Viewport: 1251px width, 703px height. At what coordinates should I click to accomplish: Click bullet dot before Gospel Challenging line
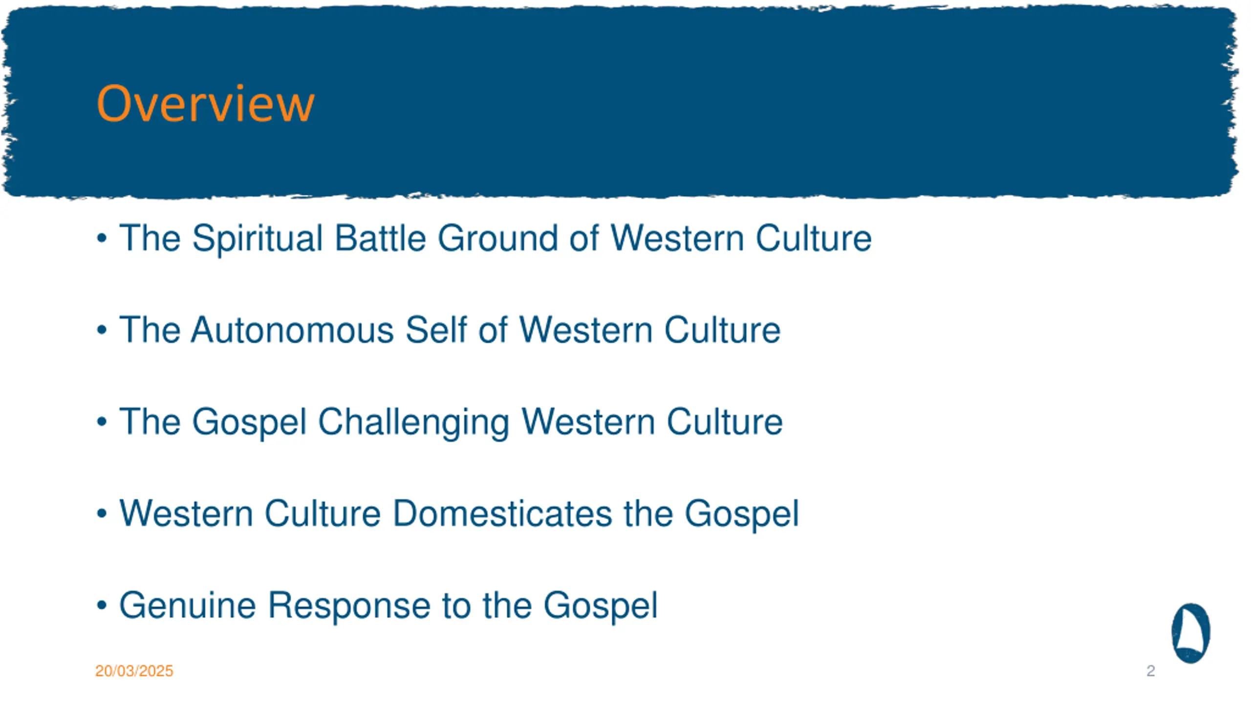pyautogui.click(x=102, y=422)
